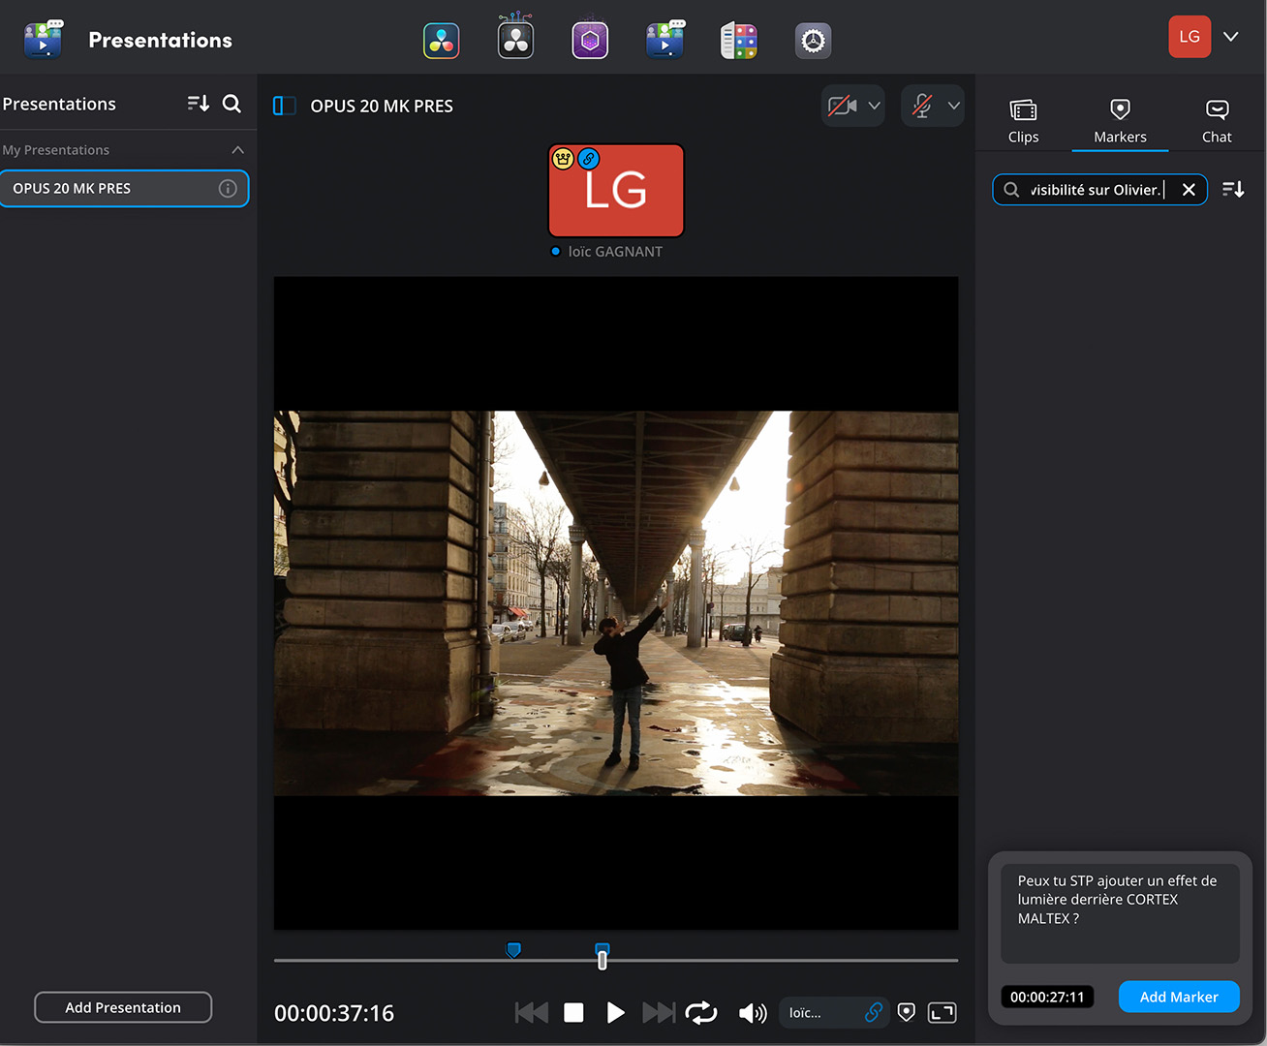
Task: Open the LG user account dropdown
Action: coord(1230,37)
